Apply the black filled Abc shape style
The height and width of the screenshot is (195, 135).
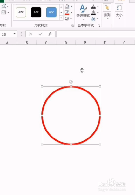[36, 12]
